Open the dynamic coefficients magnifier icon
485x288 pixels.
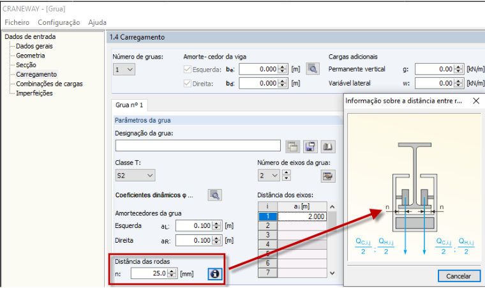pos(214,195)
